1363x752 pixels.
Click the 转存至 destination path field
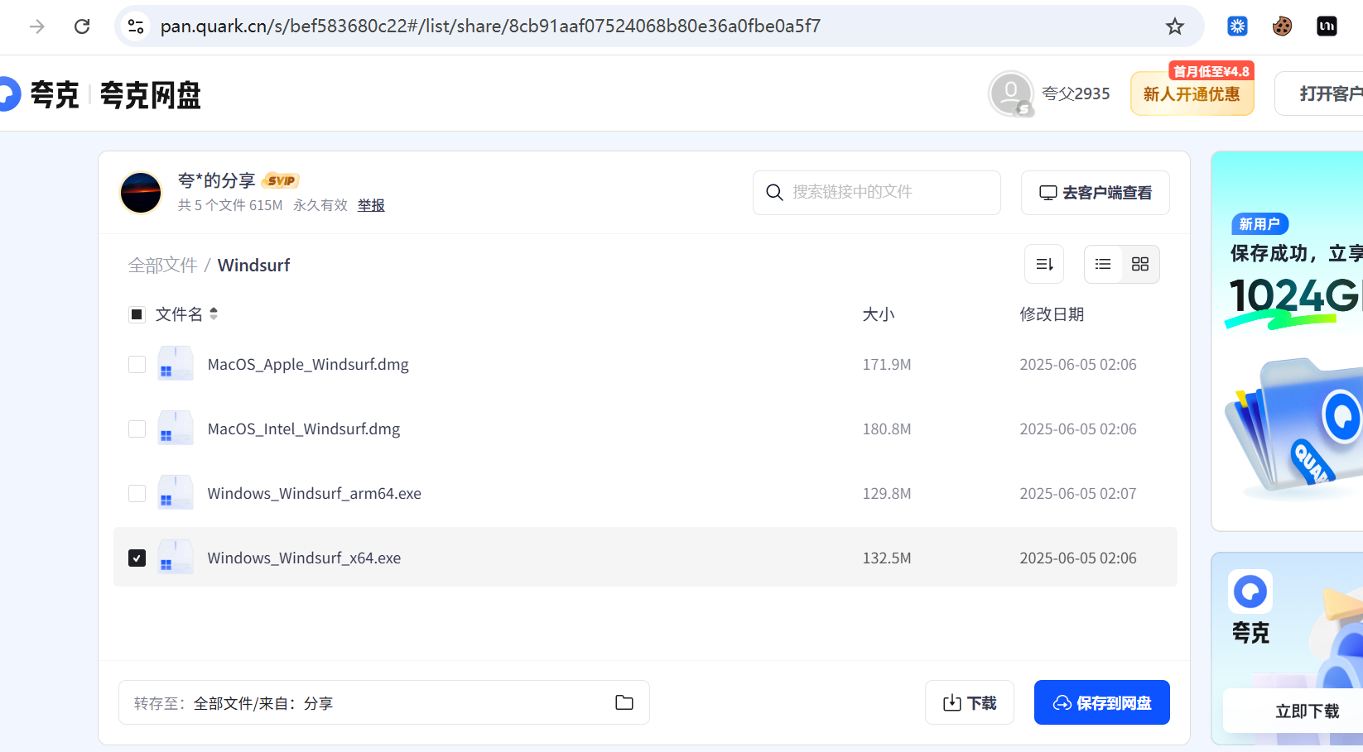(384, 702)
